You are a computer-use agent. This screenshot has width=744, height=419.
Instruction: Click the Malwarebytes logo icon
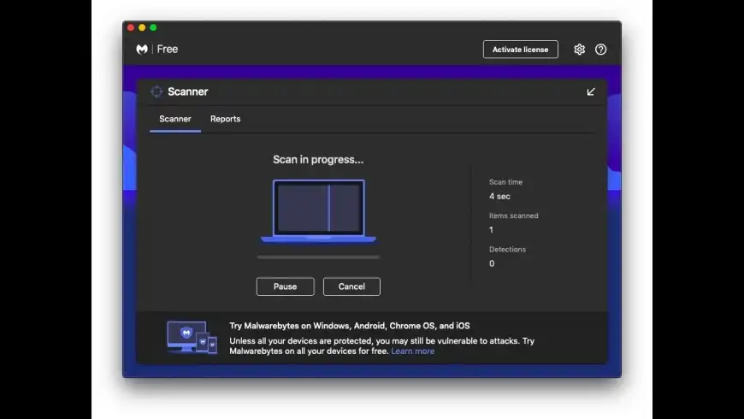point(142,50)
